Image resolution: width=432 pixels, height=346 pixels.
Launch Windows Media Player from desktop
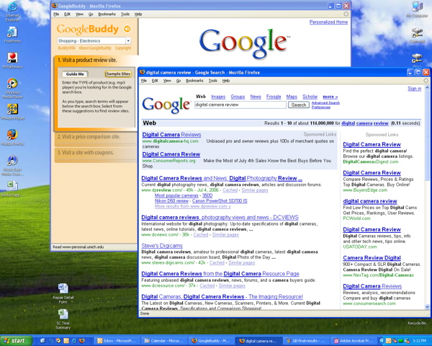12,83
